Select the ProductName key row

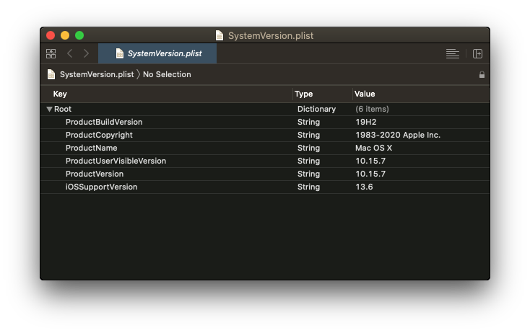point(92,148)
